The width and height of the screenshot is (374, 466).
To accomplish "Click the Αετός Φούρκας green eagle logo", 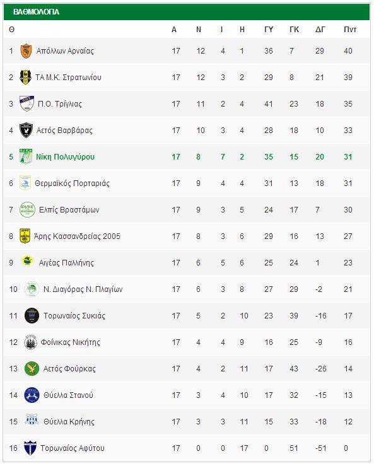I will [x=32, y=368].
